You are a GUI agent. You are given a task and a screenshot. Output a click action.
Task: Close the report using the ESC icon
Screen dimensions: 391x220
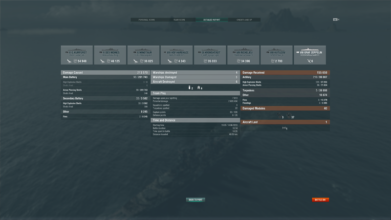point(336,20)
